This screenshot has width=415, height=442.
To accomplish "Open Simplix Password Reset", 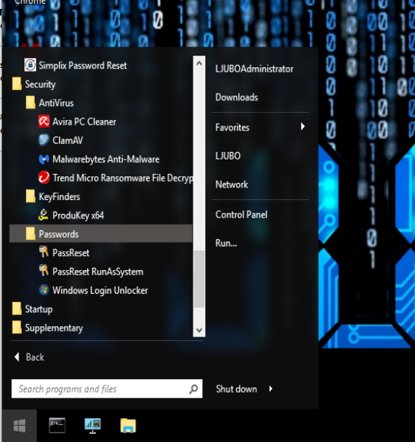I will click(x=75, y=66).
